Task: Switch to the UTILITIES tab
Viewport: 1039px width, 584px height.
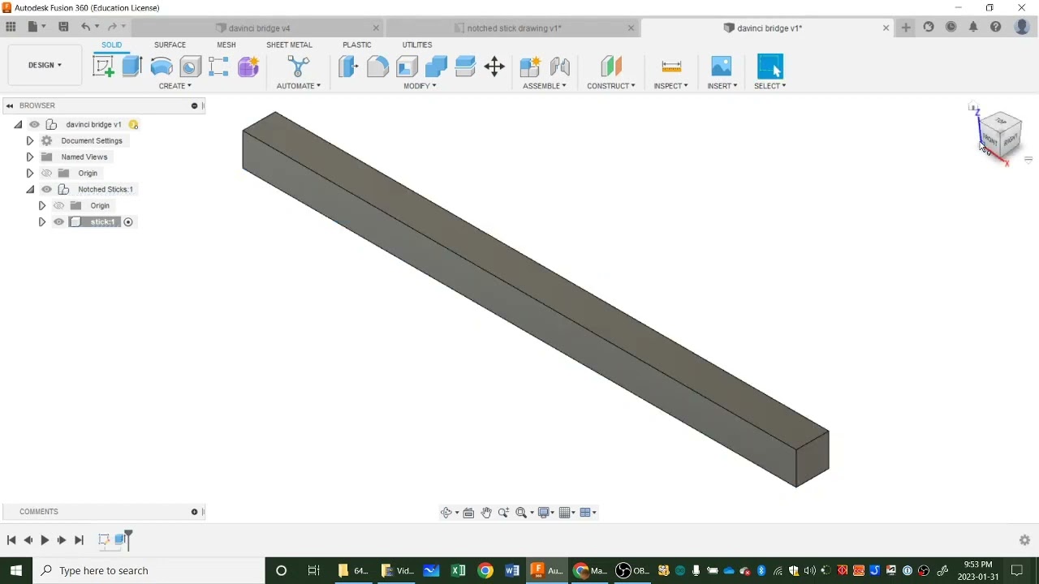Action: 417,45
